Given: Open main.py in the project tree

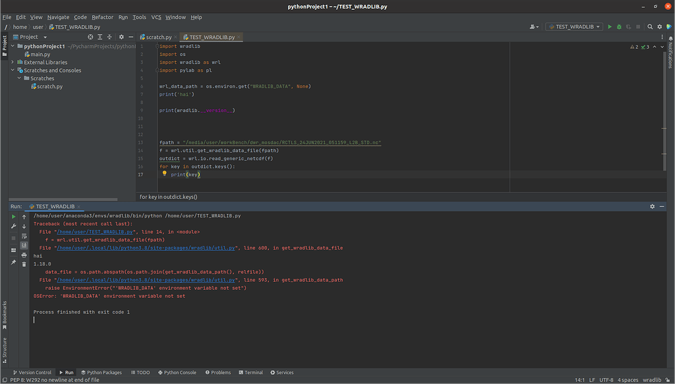Looking at the screenshot, I should tap(40, 55).
